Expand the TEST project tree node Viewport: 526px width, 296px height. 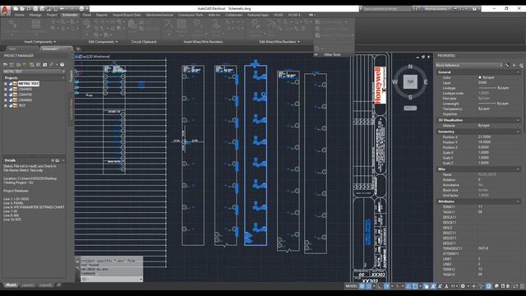tap(6, 105)
